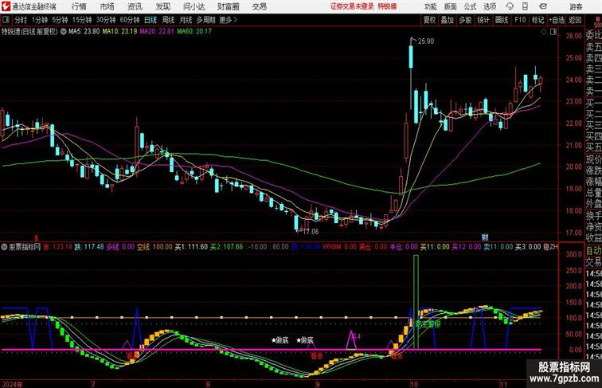
Task: Open the mail envelope icon
Action: point(543,6)
